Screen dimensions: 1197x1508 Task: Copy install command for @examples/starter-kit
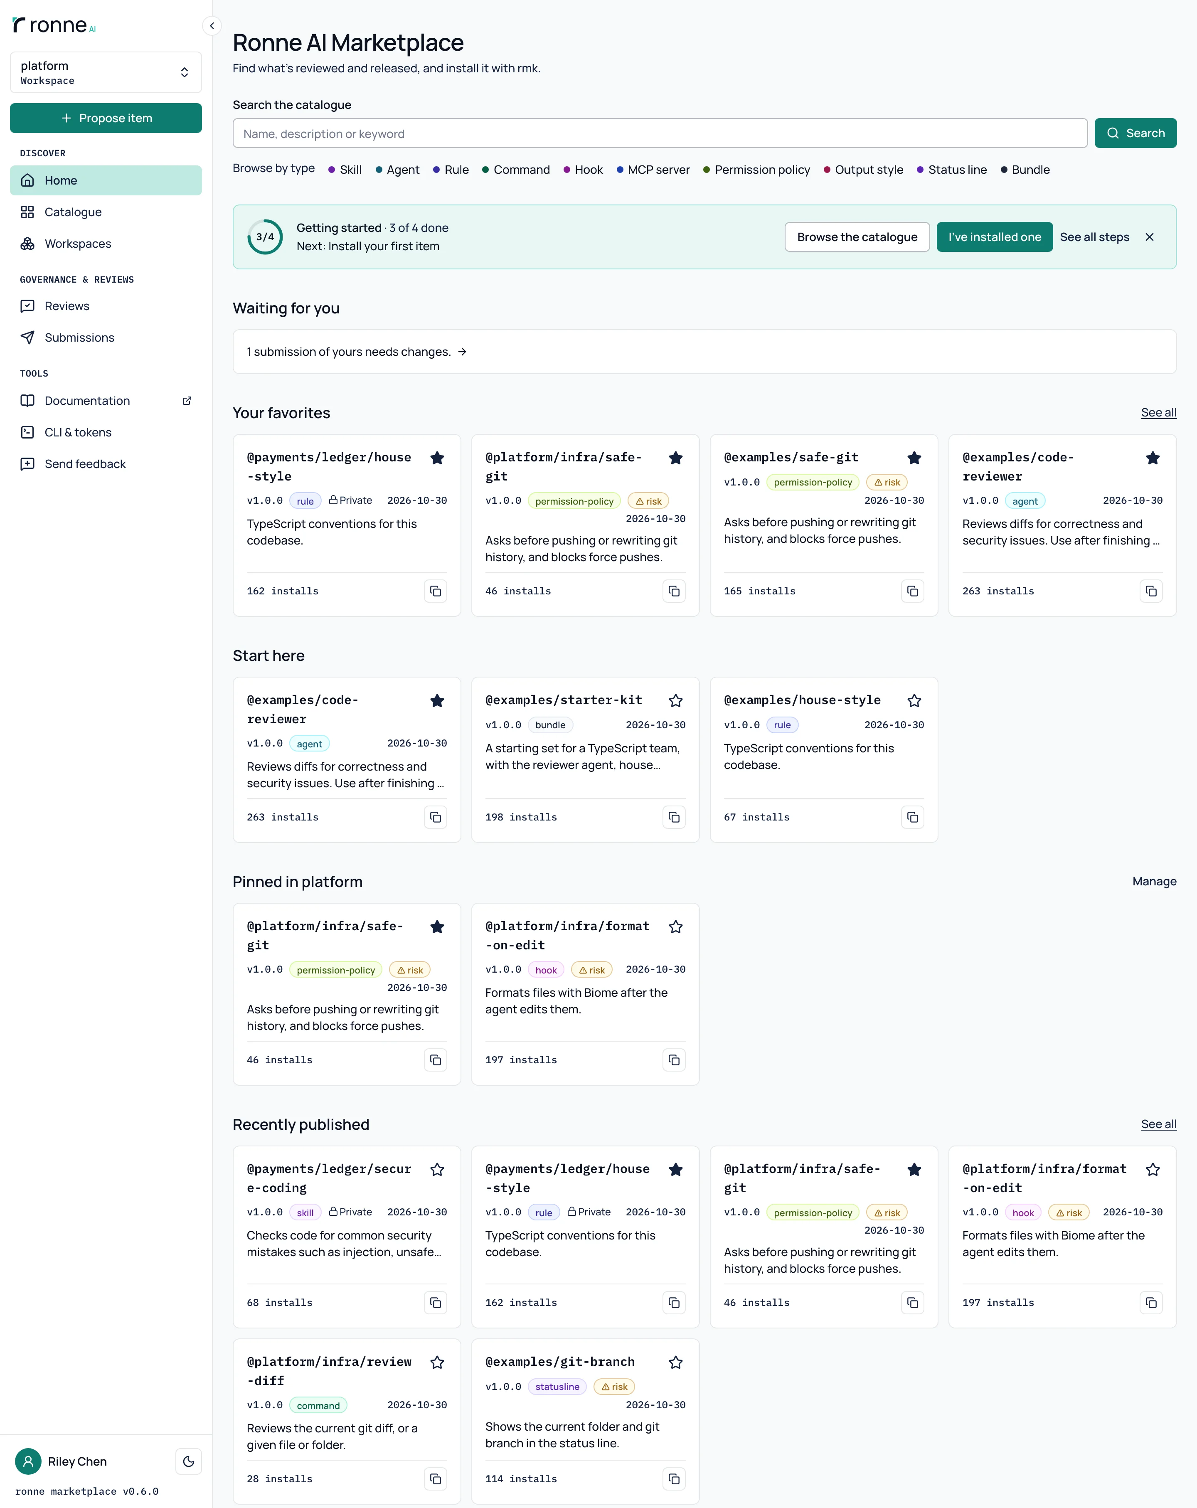(x=674, y=817)
